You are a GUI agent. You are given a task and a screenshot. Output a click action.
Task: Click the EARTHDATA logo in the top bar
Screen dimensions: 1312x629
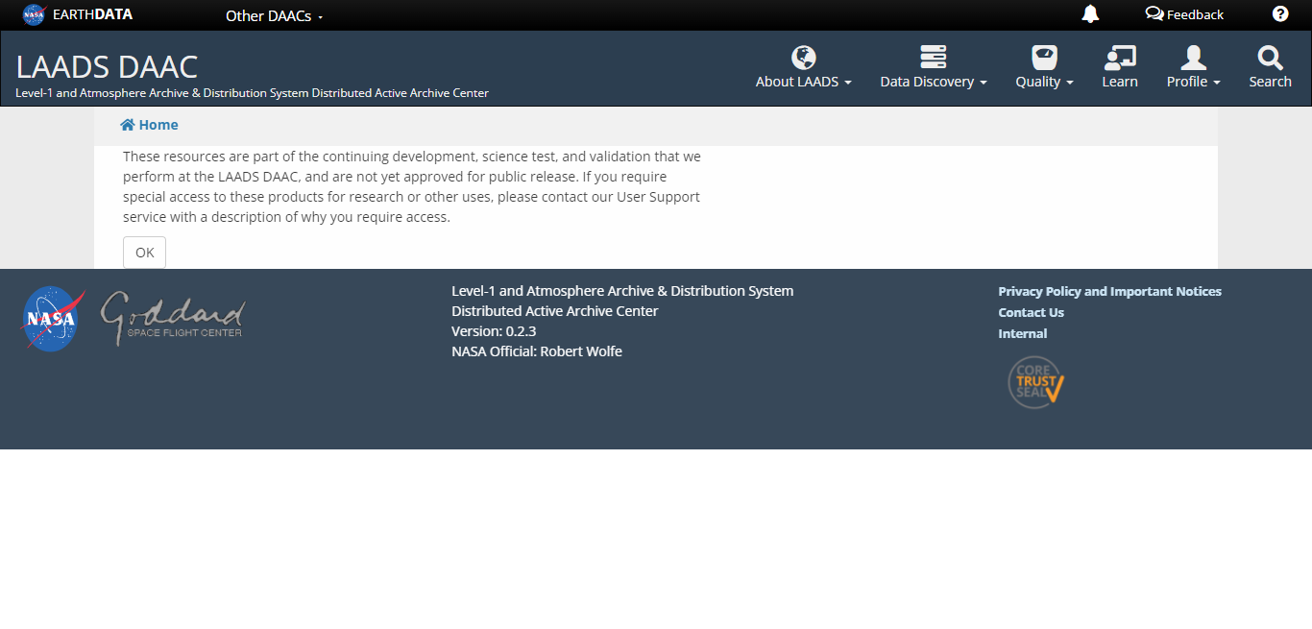coord(77,14)
